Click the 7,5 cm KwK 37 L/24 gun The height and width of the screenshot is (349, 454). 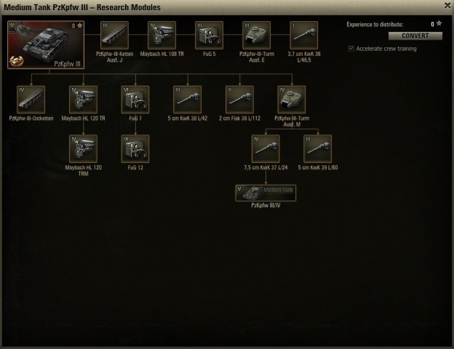tap(266, 149)
